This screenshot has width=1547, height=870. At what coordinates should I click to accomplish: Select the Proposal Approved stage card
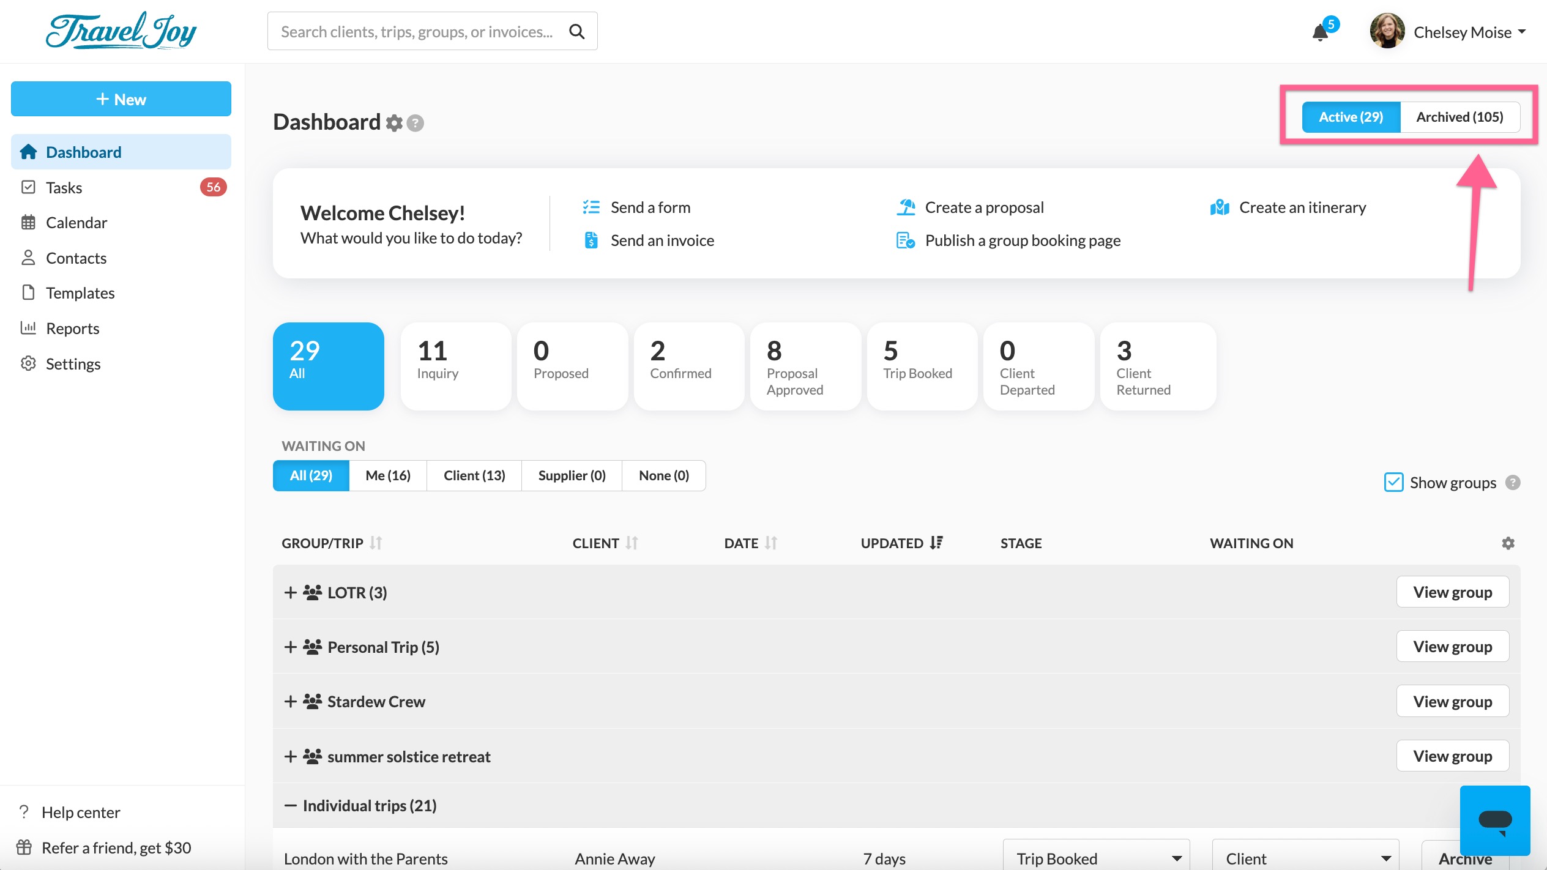(x=805, y=366)
